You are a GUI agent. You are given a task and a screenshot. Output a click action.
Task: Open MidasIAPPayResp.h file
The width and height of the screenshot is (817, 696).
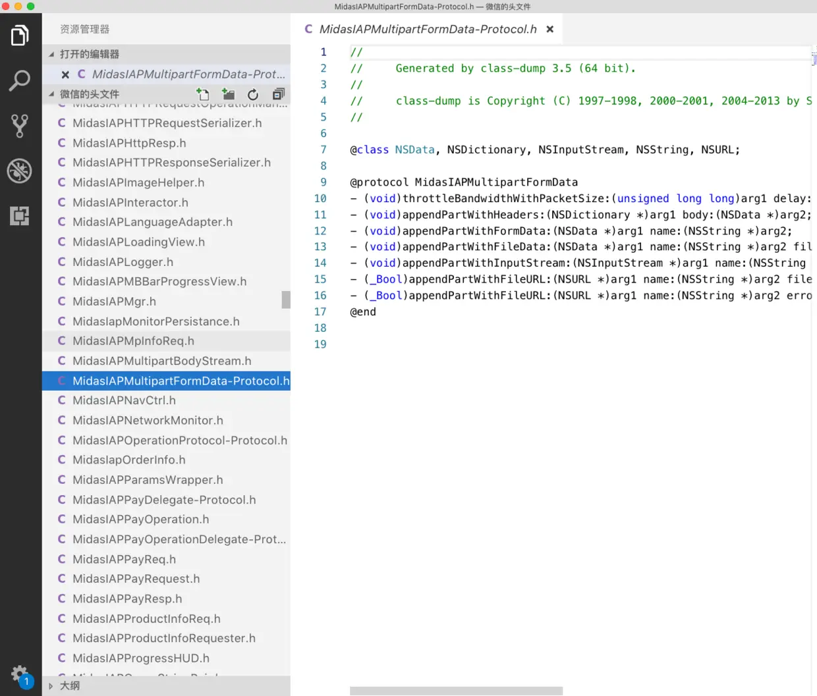(166, 599)
